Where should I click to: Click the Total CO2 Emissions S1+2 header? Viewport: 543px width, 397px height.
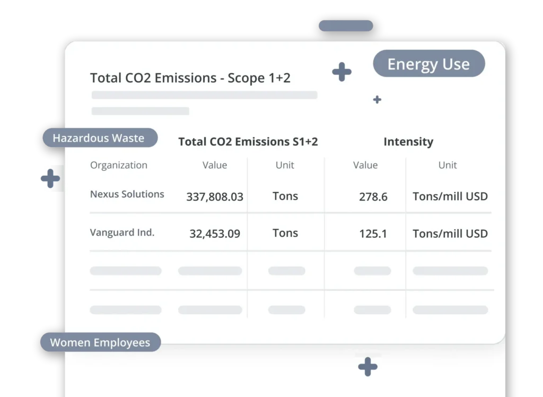[248, 142]
